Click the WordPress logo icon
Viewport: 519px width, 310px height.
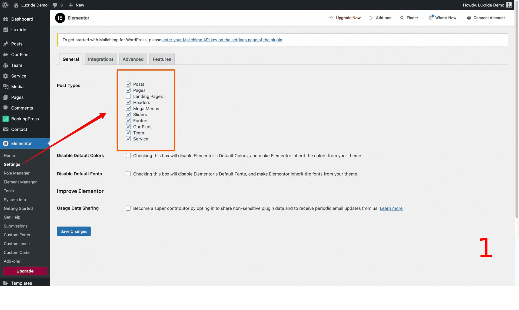[x=5, y=5]
